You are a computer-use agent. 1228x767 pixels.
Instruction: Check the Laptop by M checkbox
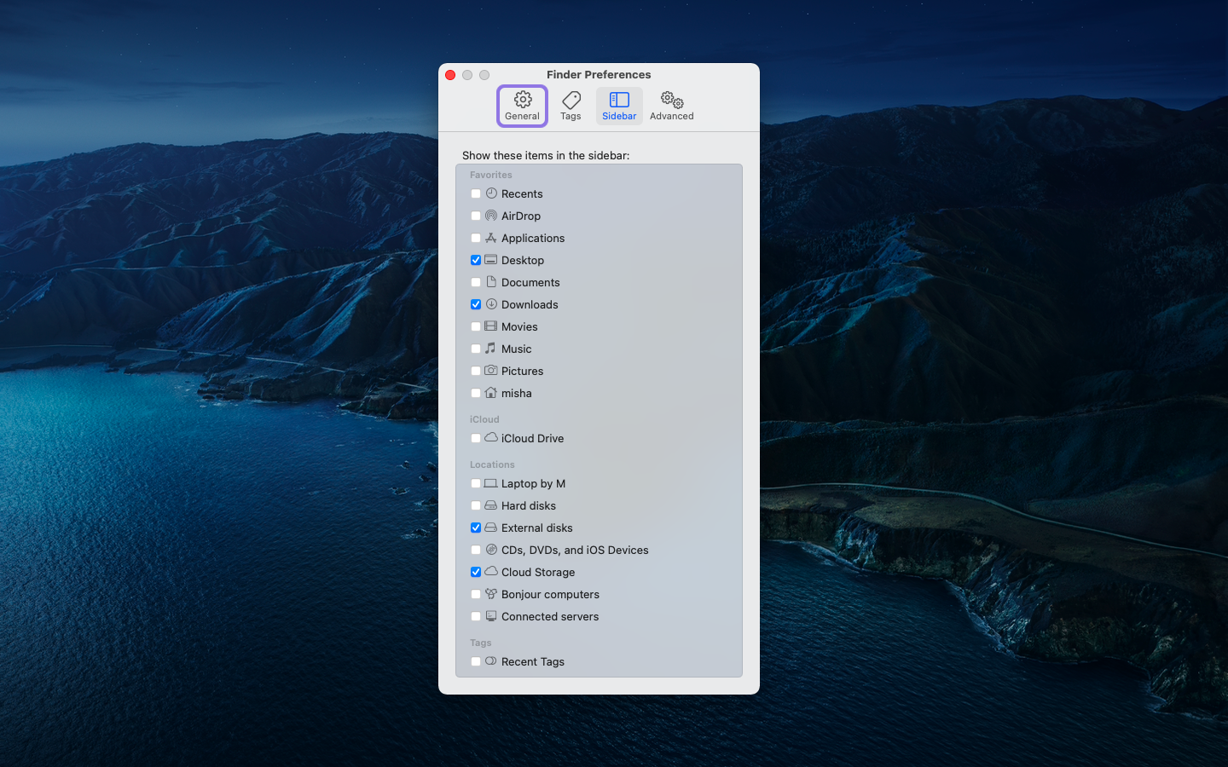[476, 484]
